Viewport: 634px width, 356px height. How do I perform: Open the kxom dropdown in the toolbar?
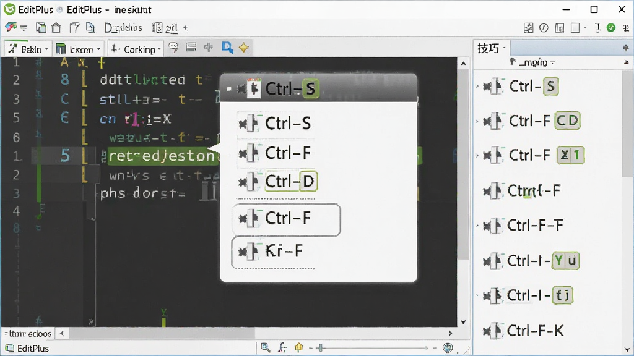tap(79, 49)
